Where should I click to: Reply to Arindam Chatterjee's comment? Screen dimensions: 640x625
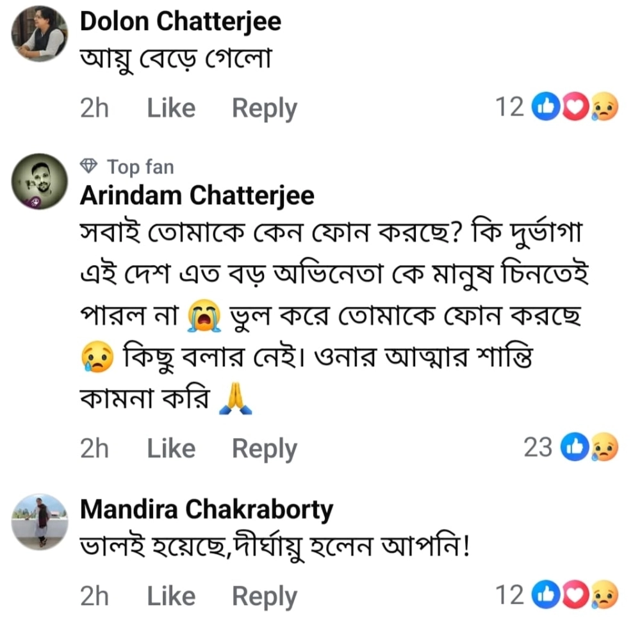264,448
